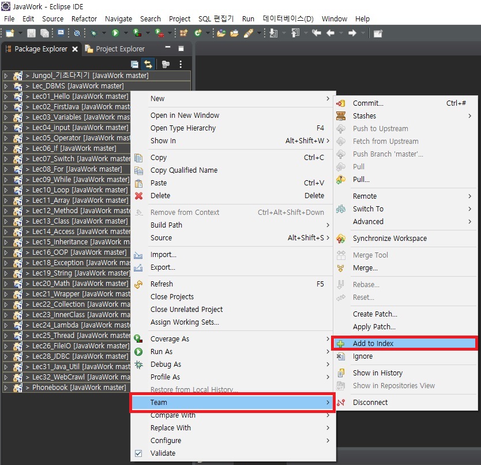Expand the Lec06_If project node
This screenshot has height=465, width=481.
click(x=6, y=148)
